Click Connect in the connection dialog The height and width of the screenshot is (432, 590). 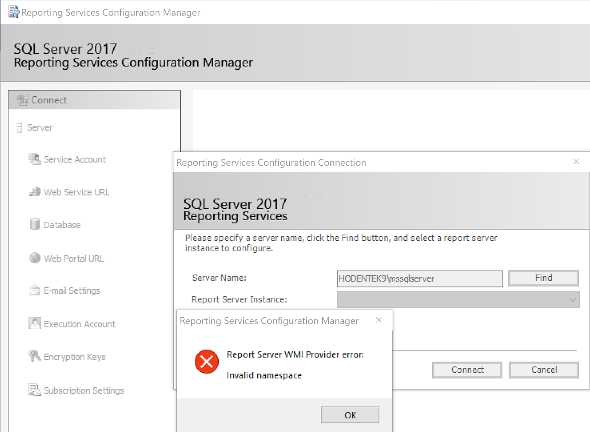click(x=467, y=370)
